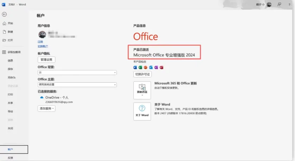Click the 2366019616@qq.com OneDrive account text
The height and width of the screenshot is (161, 295).
click(59, 102)
